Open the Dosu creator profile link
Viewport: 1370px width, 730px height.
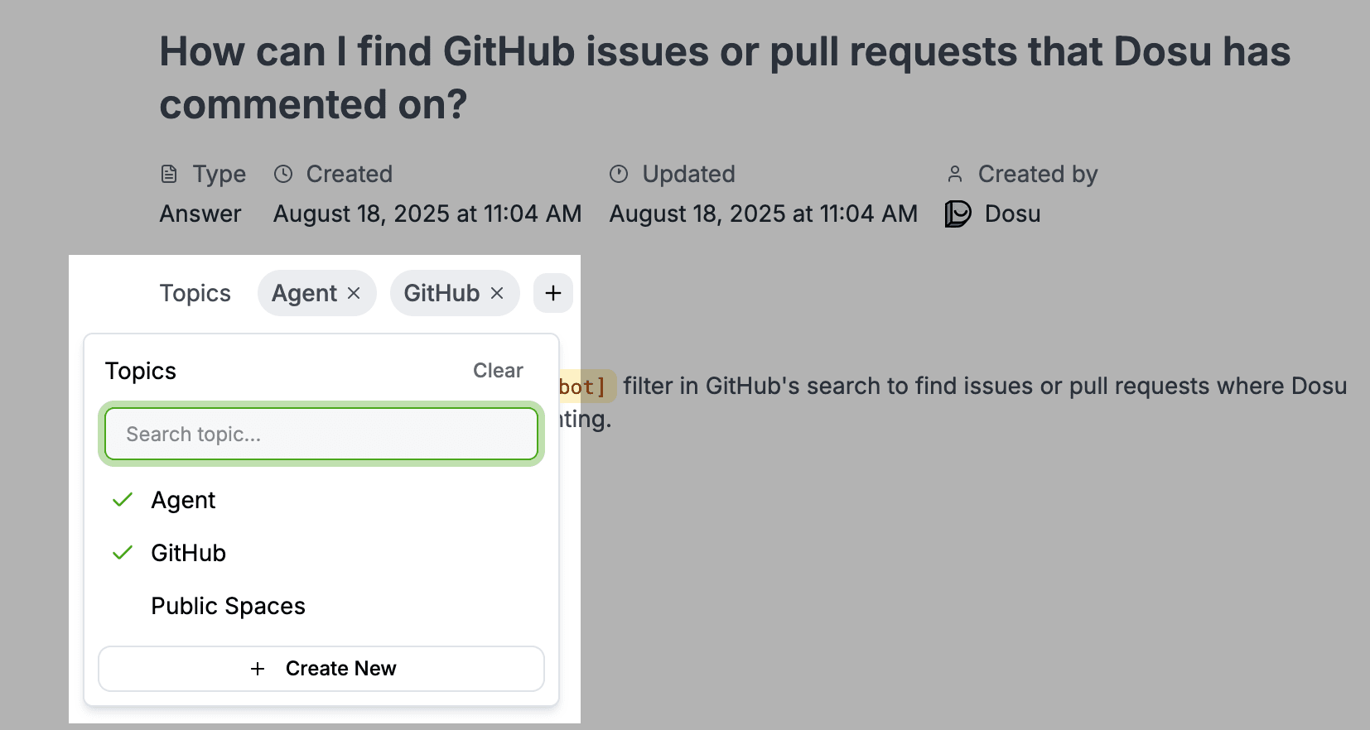tap(1012, 214)
